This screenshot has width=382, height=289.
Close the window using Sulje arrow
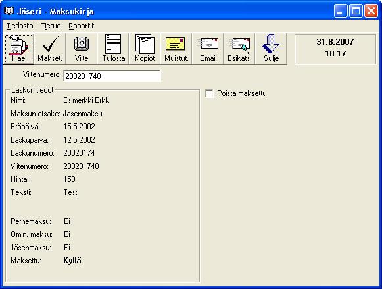(271, 49)
